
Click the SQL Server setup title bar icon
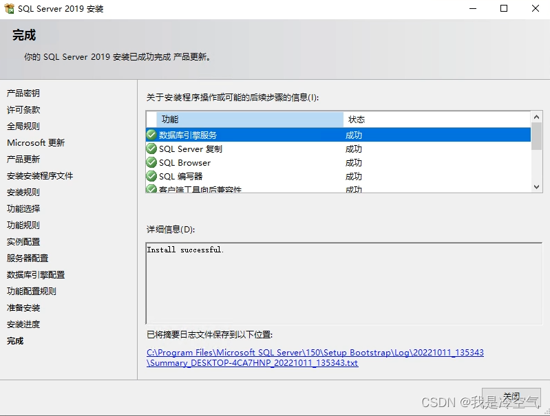9,8
